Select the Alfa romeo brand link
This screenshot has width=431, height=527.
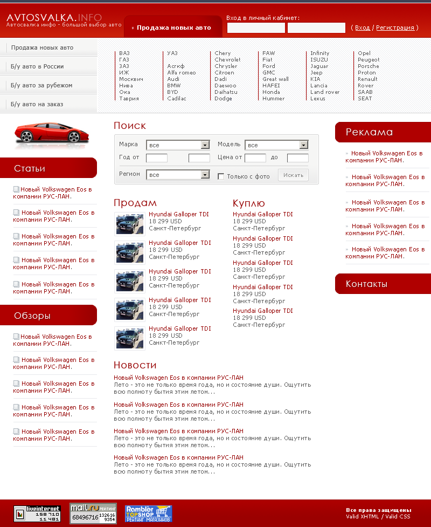pyautogui.click(x=181, y=73)
